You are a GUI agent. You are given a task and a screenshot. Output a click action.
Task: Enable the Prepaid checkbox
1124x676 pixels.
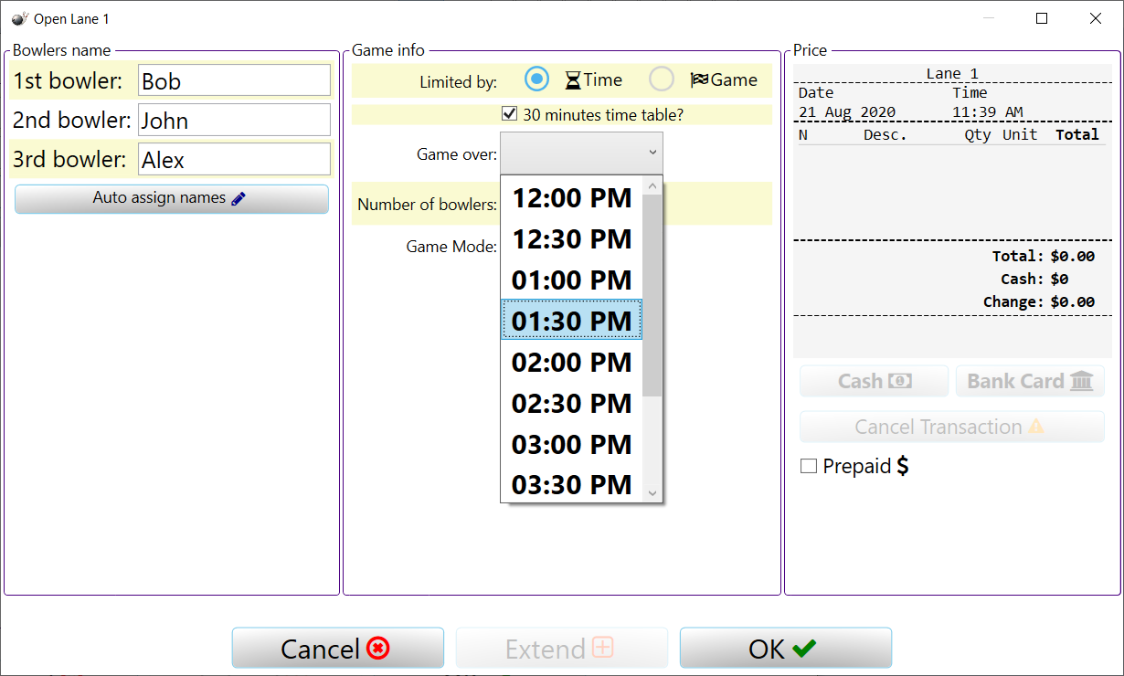click(808, 466)
